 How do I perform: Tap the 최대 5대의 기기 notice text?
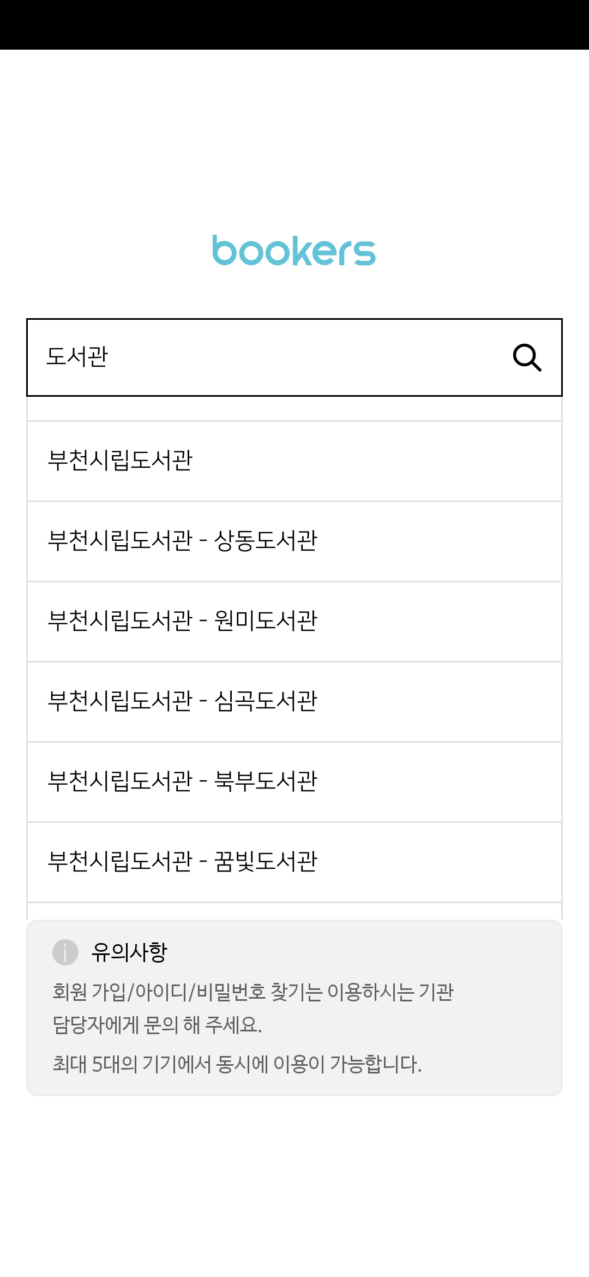(x=237, y=1064)
